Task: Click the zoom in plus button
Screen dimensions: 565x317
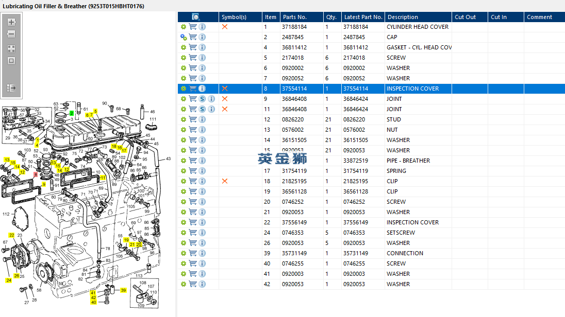Action: click(11, 22)
